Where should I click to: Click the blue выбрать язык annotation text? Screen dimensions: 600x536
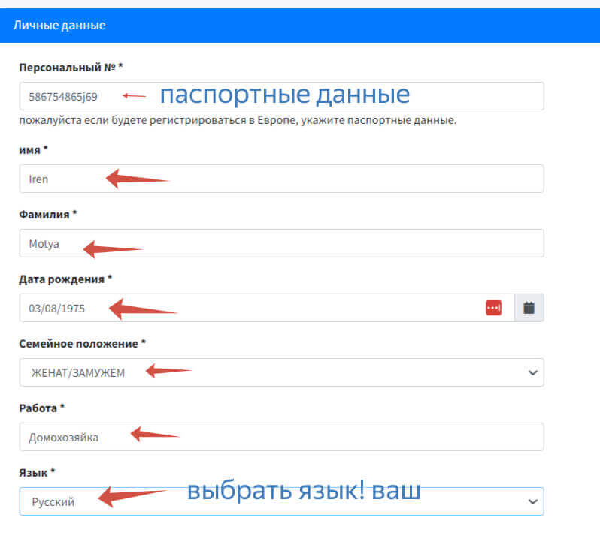pyautogui.click(x=303, y=491)
